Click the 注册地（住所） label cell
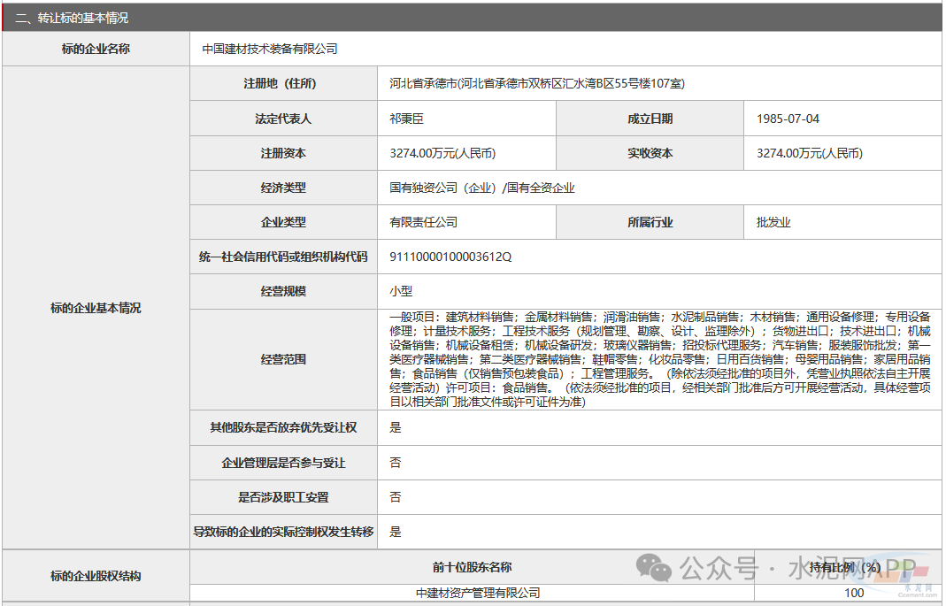Screen dimensions: 946x606 pos(283,84)
